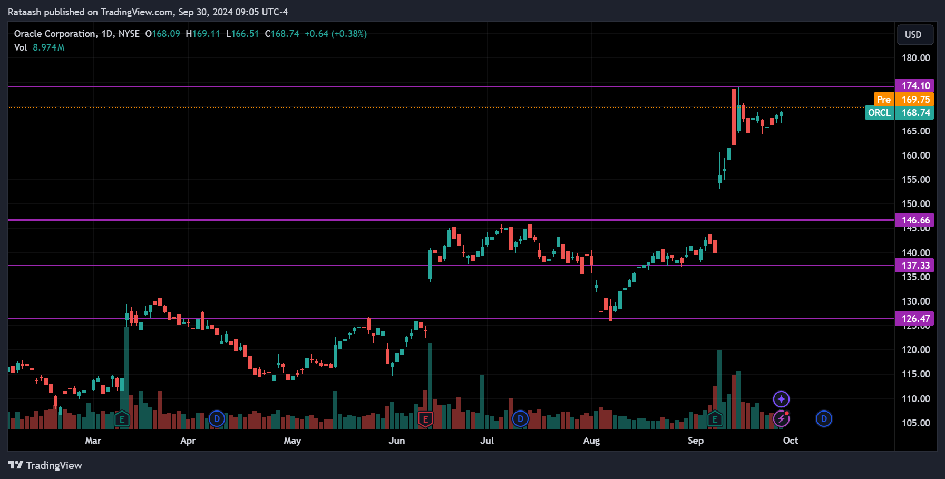Click the 155.00 price axis value
The height and width of the screenshot is (479, 945).
[916, 180]
